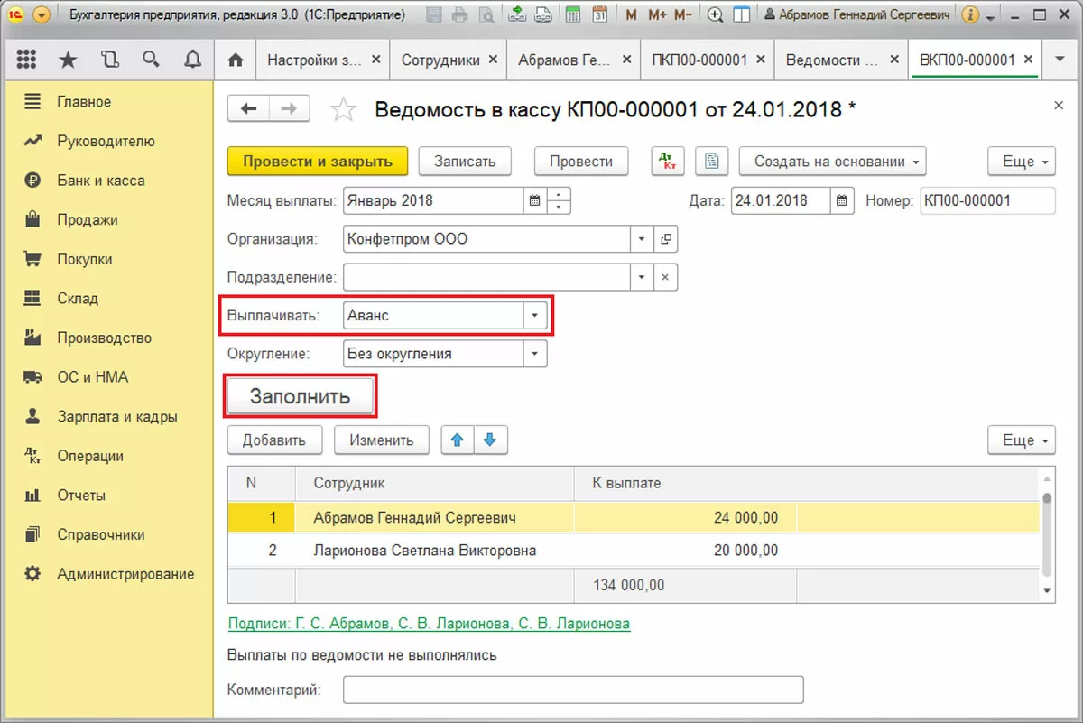
Task: Click Добавить button
Action: [x=274, y=440]
